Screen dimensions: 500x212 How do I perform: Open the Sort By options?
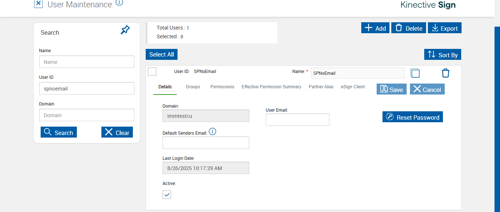coord(443,55)
